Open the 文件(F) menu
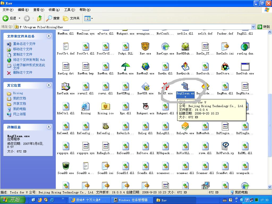The width and height of the screenshot is (272, 204). [8, 10]
